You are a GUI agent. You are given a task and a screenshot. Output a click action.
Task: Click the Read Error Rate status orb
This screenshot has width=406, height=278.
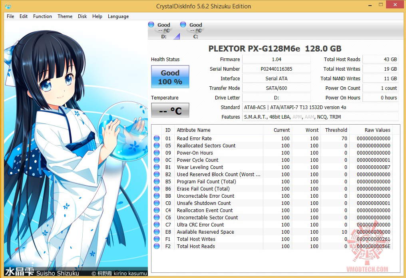(x=157, y=138)
